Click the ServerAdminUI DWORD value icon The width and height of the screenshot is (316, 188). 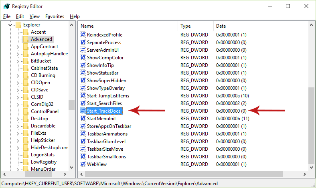coord(83,50)
